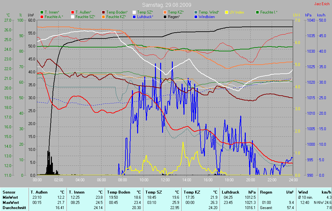The width and height of the screenshot is (332, 211).
Task: Click the red Feuchte A.* legend swatch
Action: point(42,17)
